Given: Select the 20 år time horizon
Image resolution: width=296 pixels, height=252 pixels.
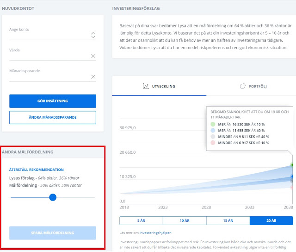Looking at the screenshot, I should [x=271, y=220].
